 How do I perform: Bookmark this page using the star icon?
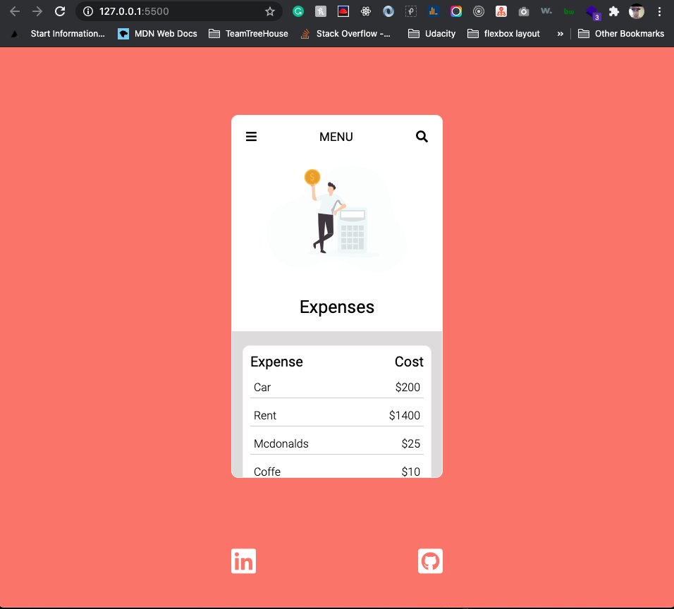point(269,11)
